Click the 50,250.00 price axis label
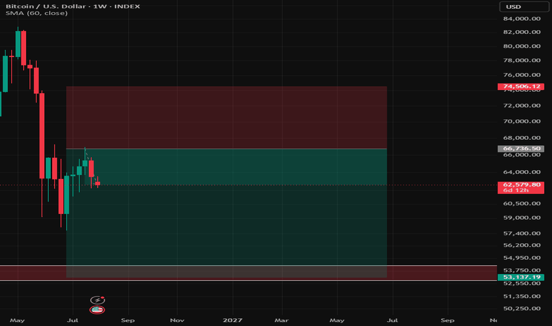Screen dimensions: 552x326 point(522,308)
